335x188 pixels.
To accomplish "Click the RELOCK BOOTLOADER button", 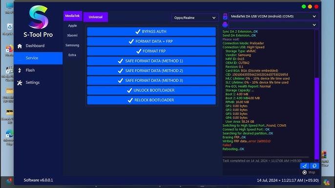I will (151, 100).
